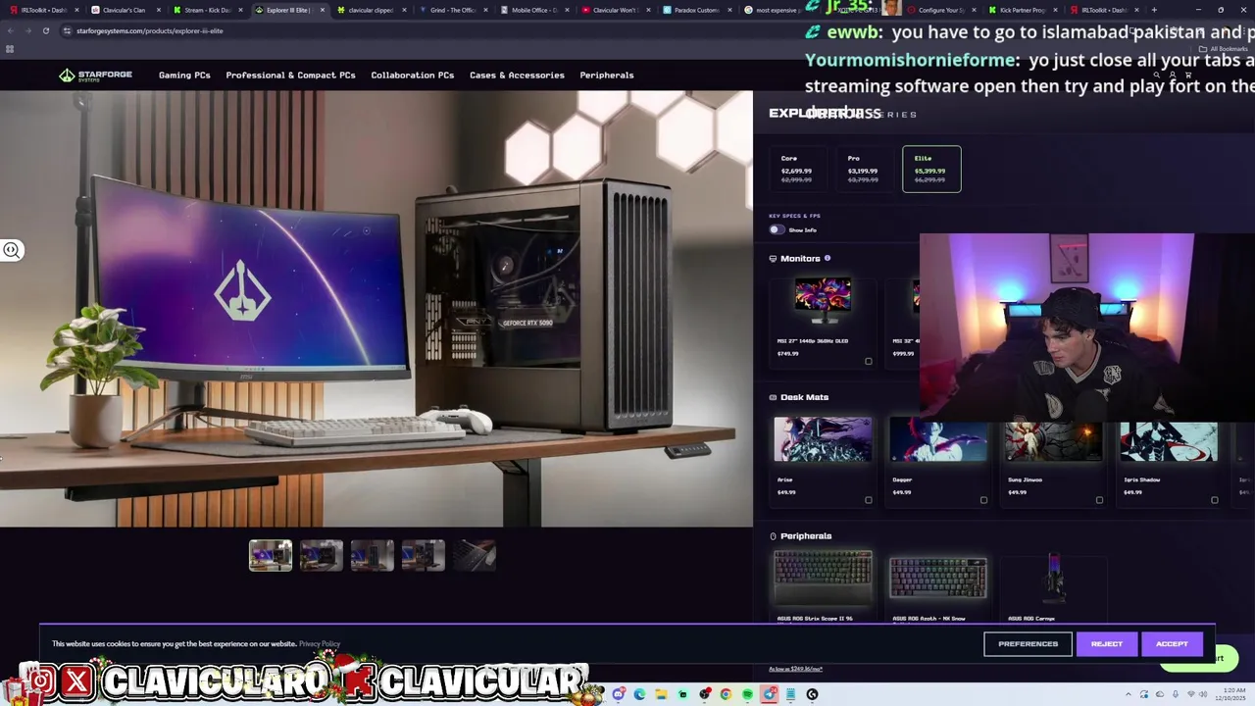Click the browser forward arrow

(27, 30)
